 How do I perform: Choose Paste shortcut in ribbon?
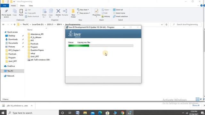tap(32, 16)
